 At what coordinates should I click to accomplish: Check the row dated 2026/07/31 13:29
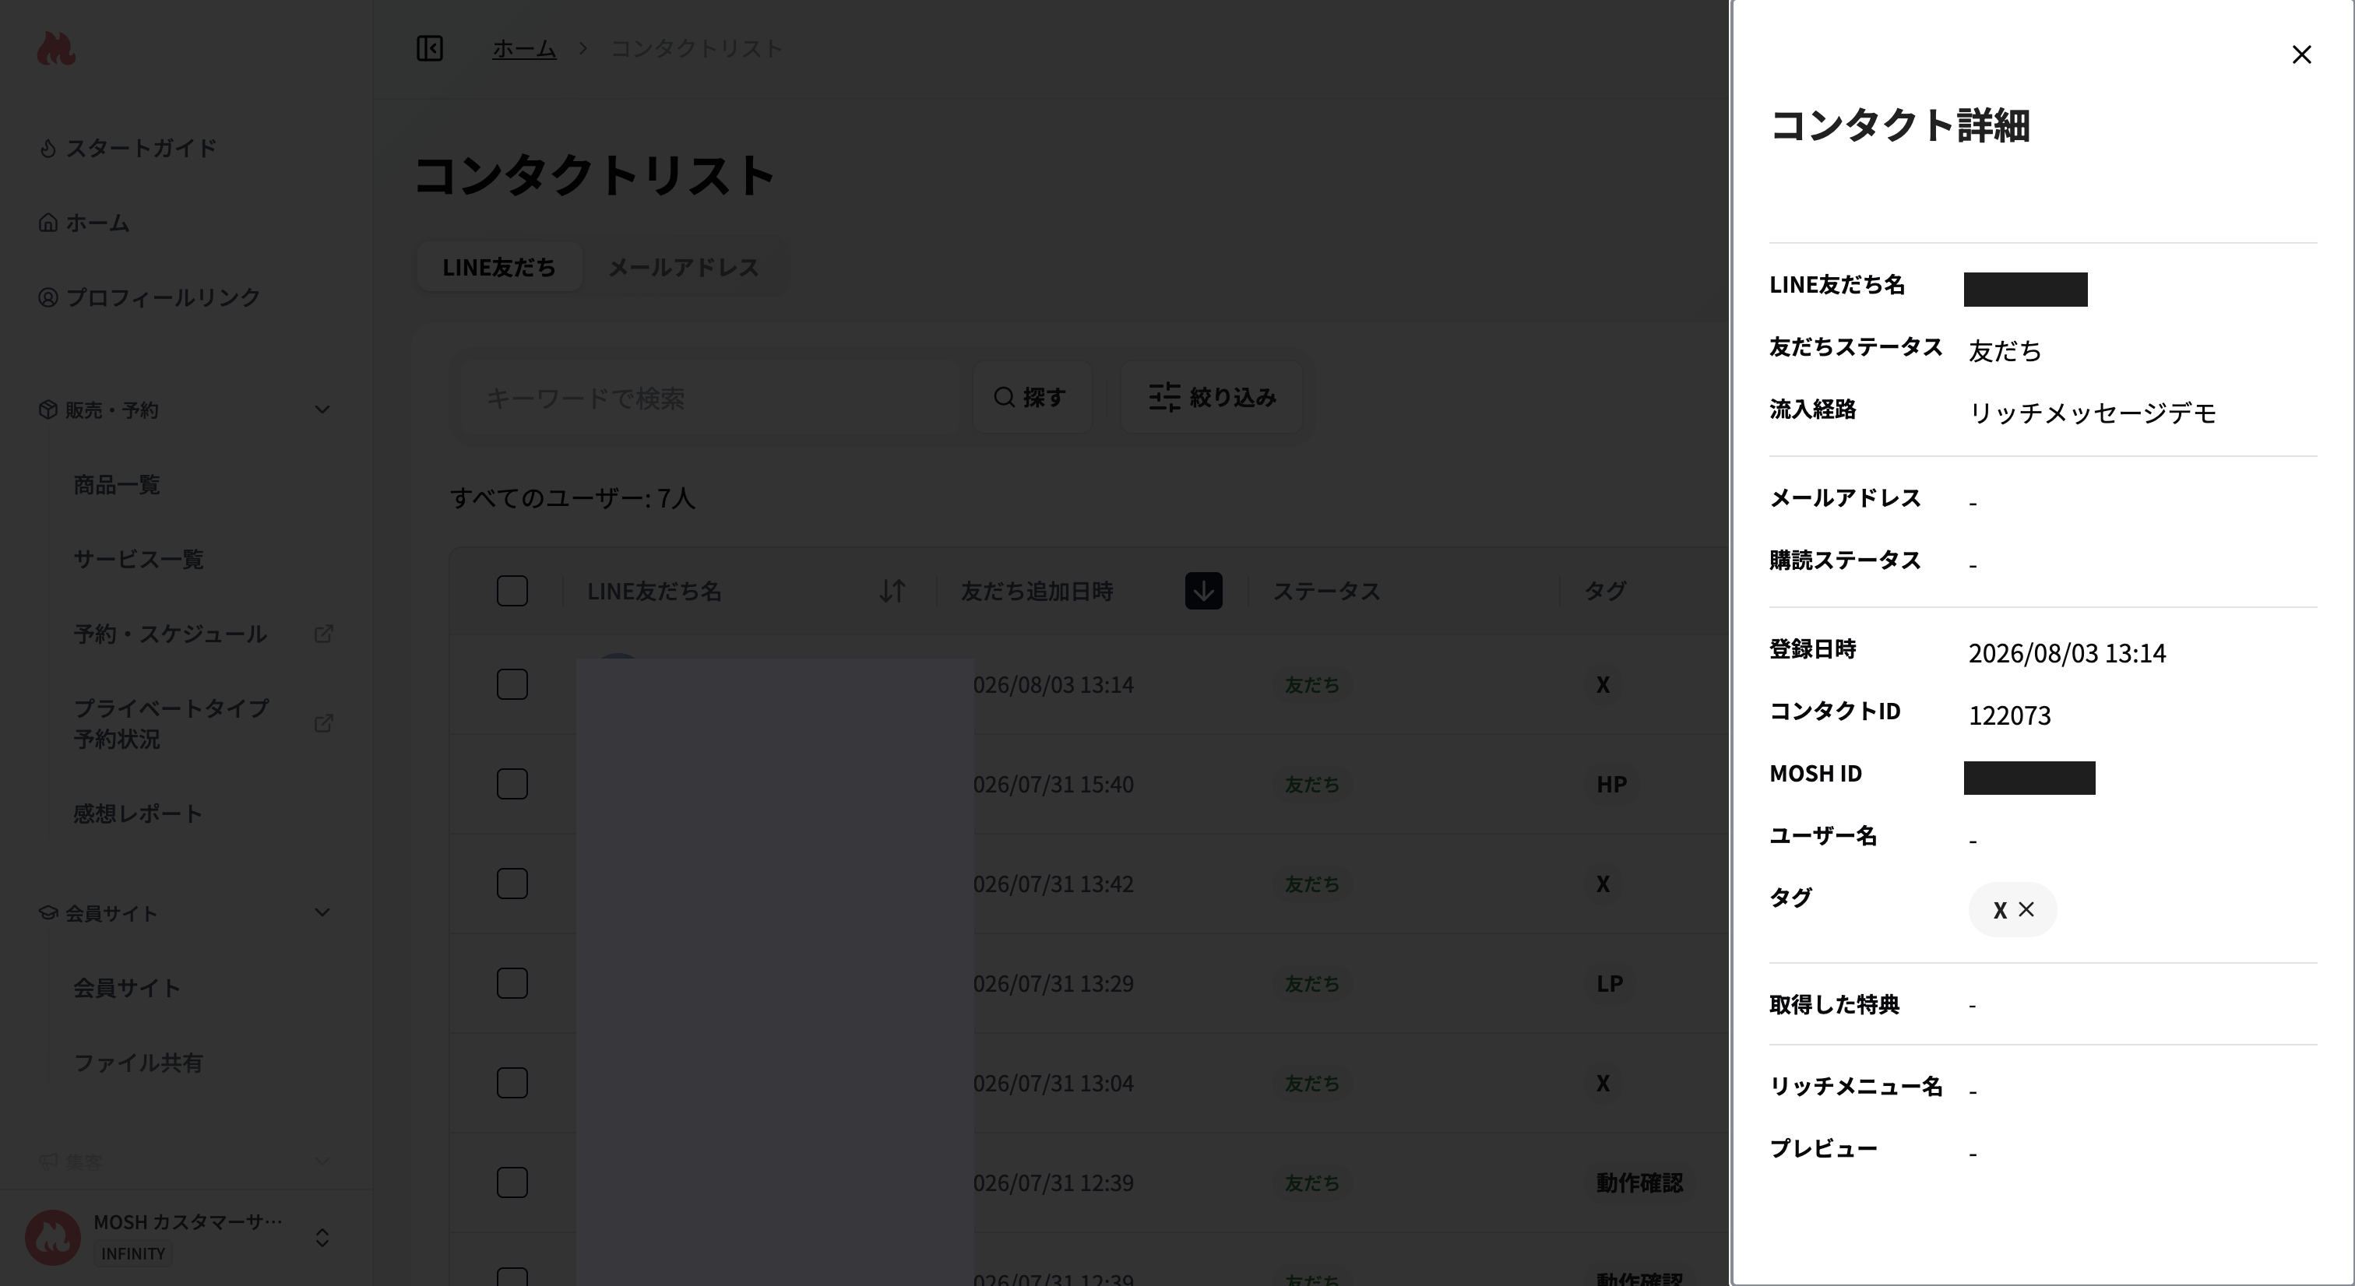(x=512, y=983)
